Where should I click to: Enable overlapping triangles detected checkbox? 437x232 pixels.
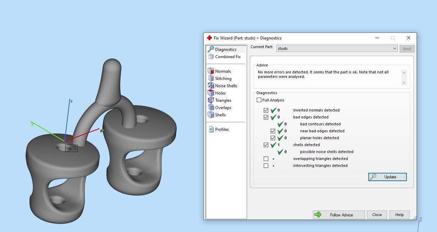point(266,159)
